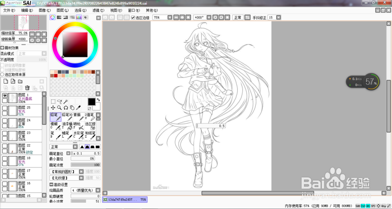Click the 画笔浓度 density slider

coord(86,165)
